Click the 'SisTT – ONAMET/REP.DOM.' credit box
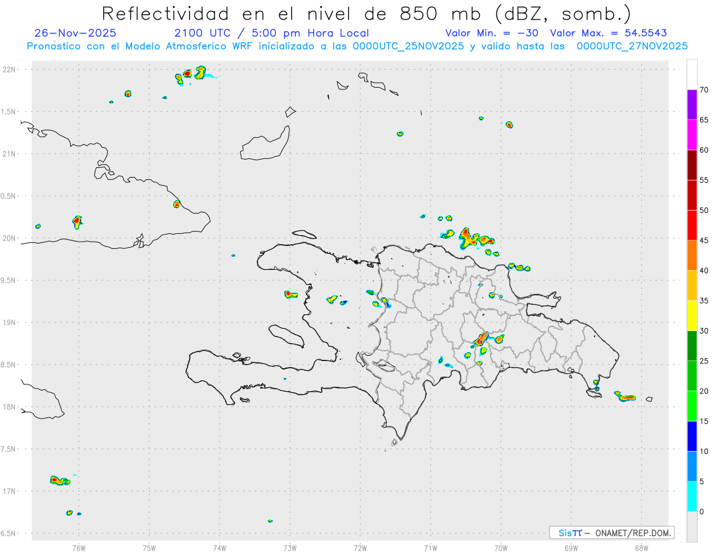720x556 pixels. click(611, 533)
